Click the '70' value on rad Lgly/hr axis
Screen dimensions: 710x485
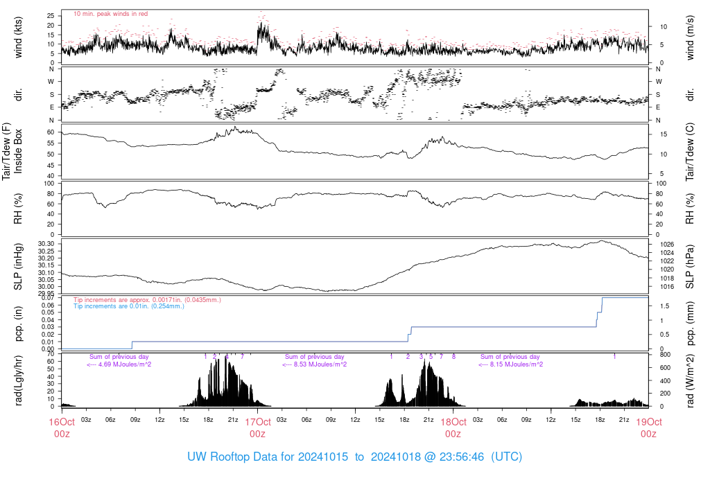(51, 354)
